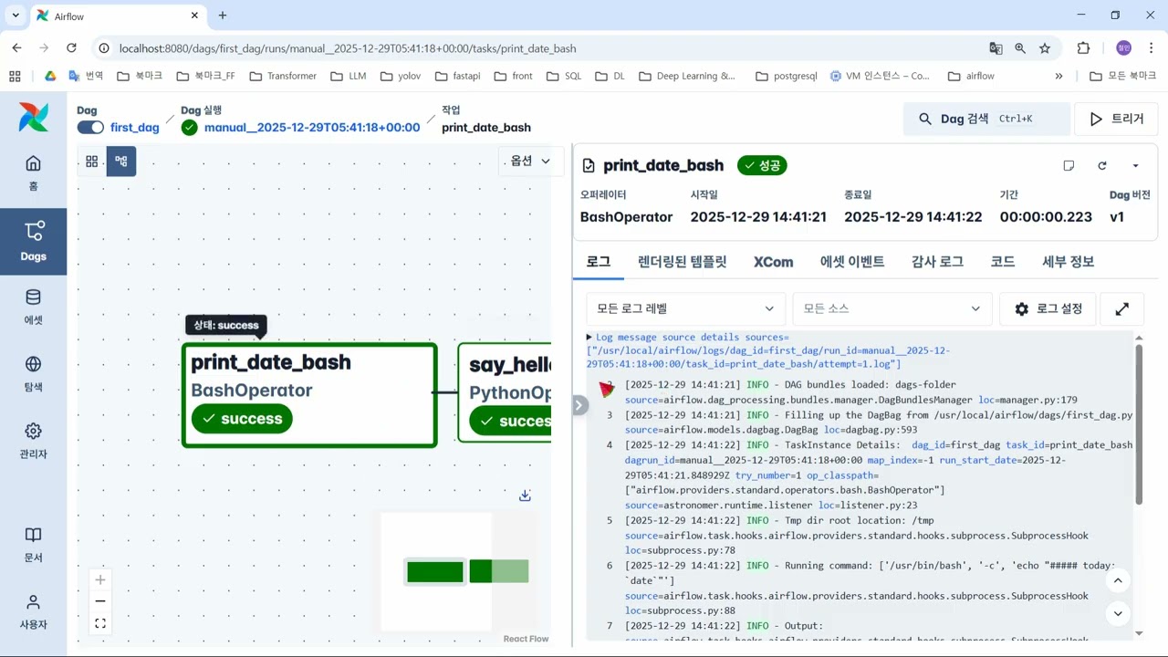Add a note to the task instance
Viewport: 1168px width, 657px height.
1069,165
